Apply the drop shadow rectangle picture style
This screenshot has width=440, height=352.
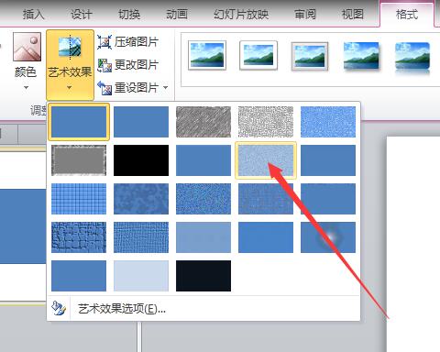point(361,56)
